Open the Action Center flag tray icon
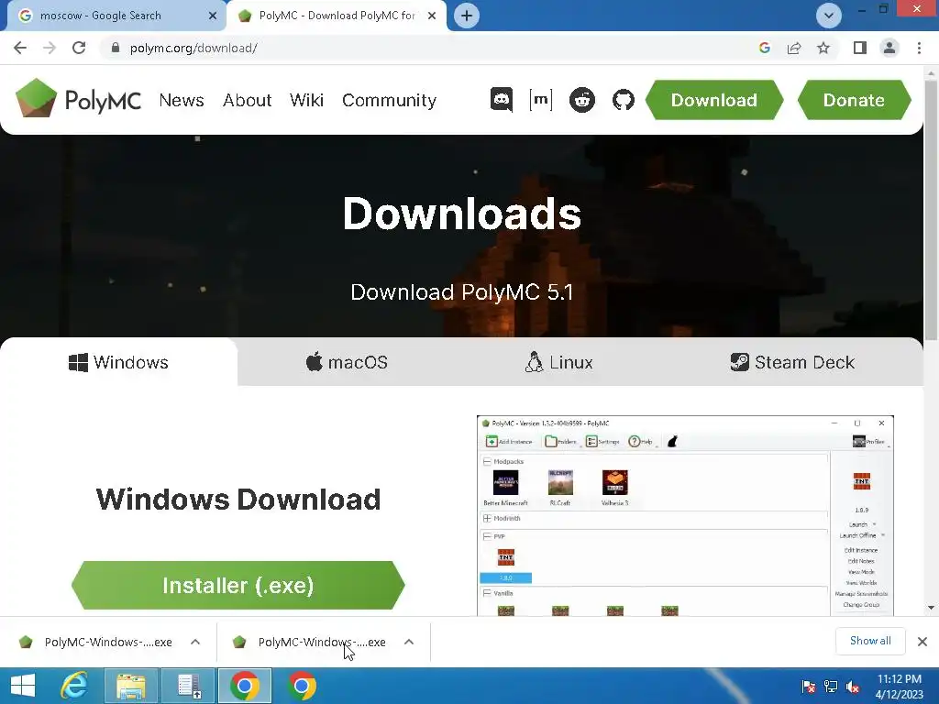This screenshot has height=704, width=939. tap(808, 686)
